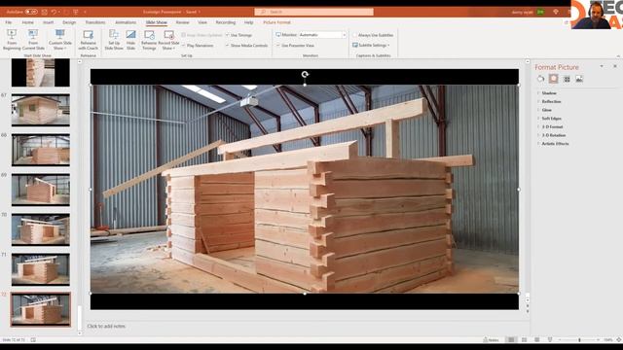Close the Format Picture pane

(x=615, y=66)
